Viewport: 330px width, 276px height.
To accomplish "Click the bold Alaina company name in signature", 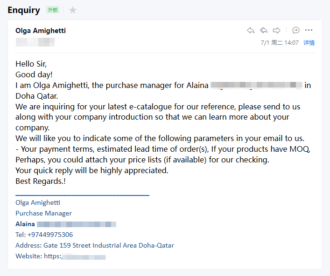I will click(25, 224).
